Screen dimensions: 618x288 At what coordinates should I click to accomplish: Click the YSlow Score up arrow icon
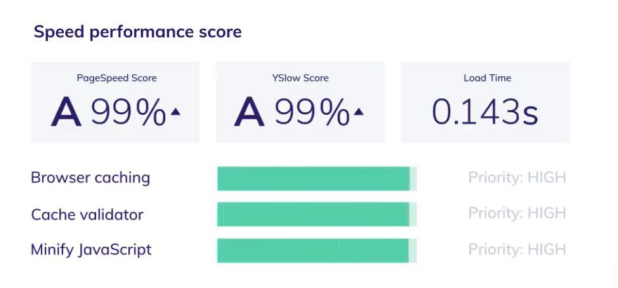(x=358, y=112)
